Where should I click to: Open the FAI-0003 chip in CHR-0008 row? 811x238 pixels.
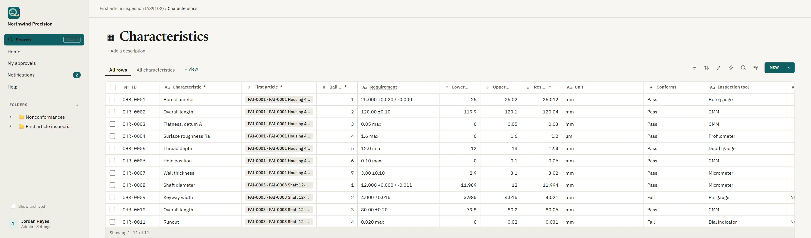[279, 185]
